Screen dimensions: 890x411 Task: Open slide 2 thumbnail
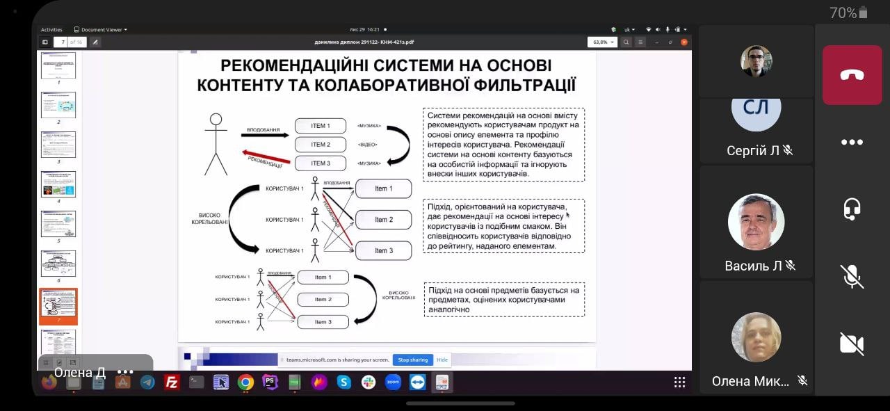(x=58, y=105)
